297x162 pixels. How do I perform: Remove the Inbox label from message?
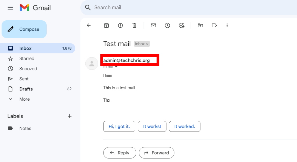pos(147,44)
